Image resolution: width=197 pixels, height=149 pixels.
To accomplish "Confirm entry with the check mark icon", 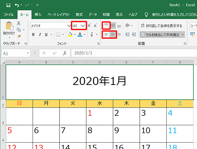I will pyautogui.click(x=54, y=53).
